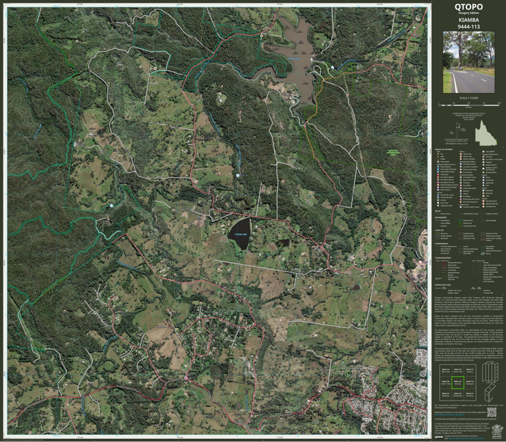The image size is (506, 442).
Task: Click the Homestead legend icon
Action: click(x=438, y=161)
